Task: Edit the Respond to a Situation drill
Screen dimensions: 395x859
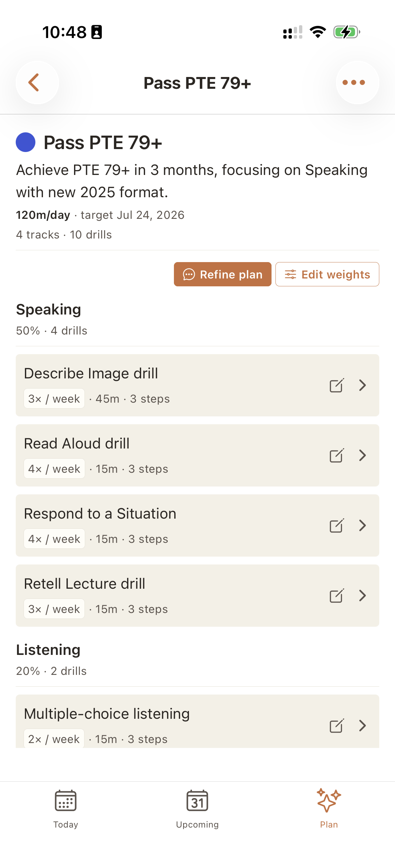Action: (x=336, y=525)
